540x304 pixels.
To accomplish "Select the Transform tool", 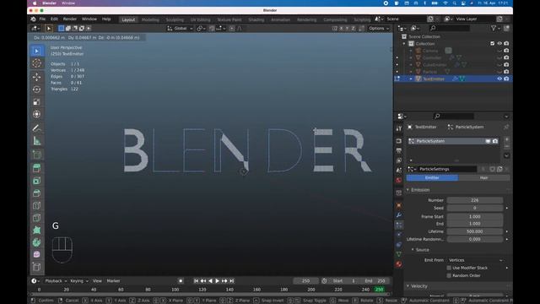I will [37, 114].
